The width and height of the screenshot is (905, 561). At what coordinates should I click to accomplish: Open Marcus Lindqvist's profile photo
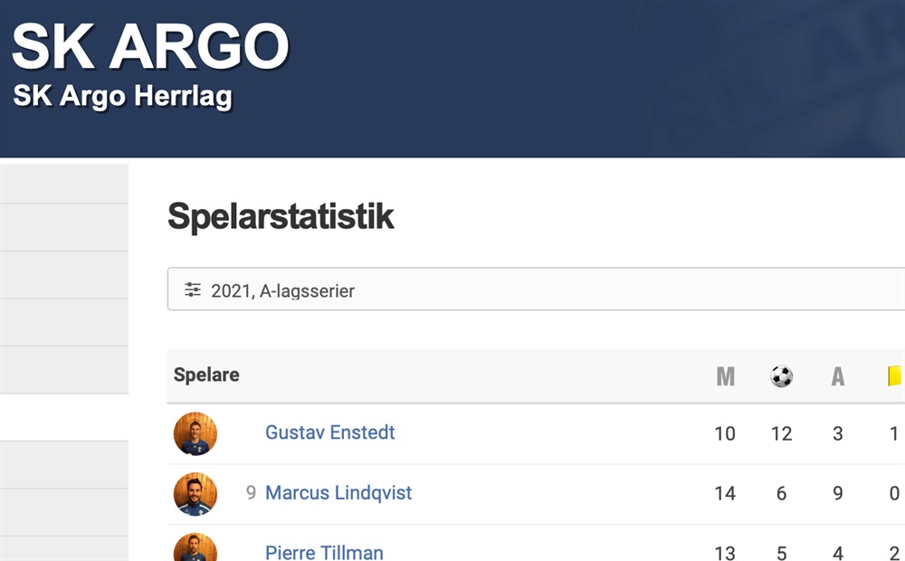(x=195, y=493)
